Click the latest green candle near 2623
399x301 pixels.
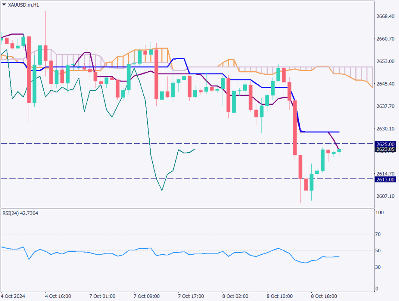click(339, 150)
